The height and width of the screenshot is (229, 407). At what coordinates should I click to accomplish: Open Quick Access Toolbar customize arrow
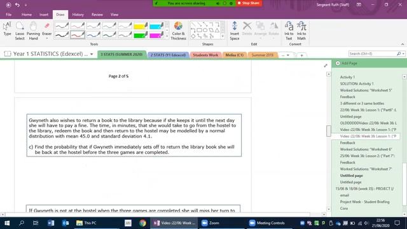(x=25, y=5)
